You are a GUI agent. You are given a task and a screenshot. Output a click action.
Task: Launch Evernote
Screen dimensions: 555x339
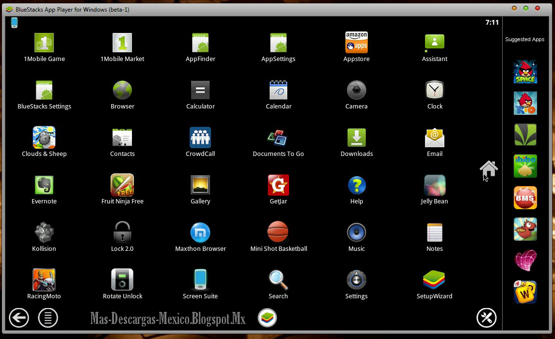(x=44, y=185)
